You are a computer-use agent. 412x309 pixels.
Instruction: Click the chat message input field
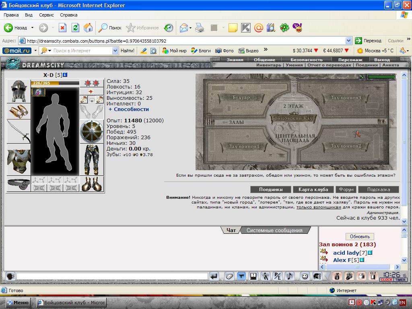pyautogui.click(x=112, y=276)
